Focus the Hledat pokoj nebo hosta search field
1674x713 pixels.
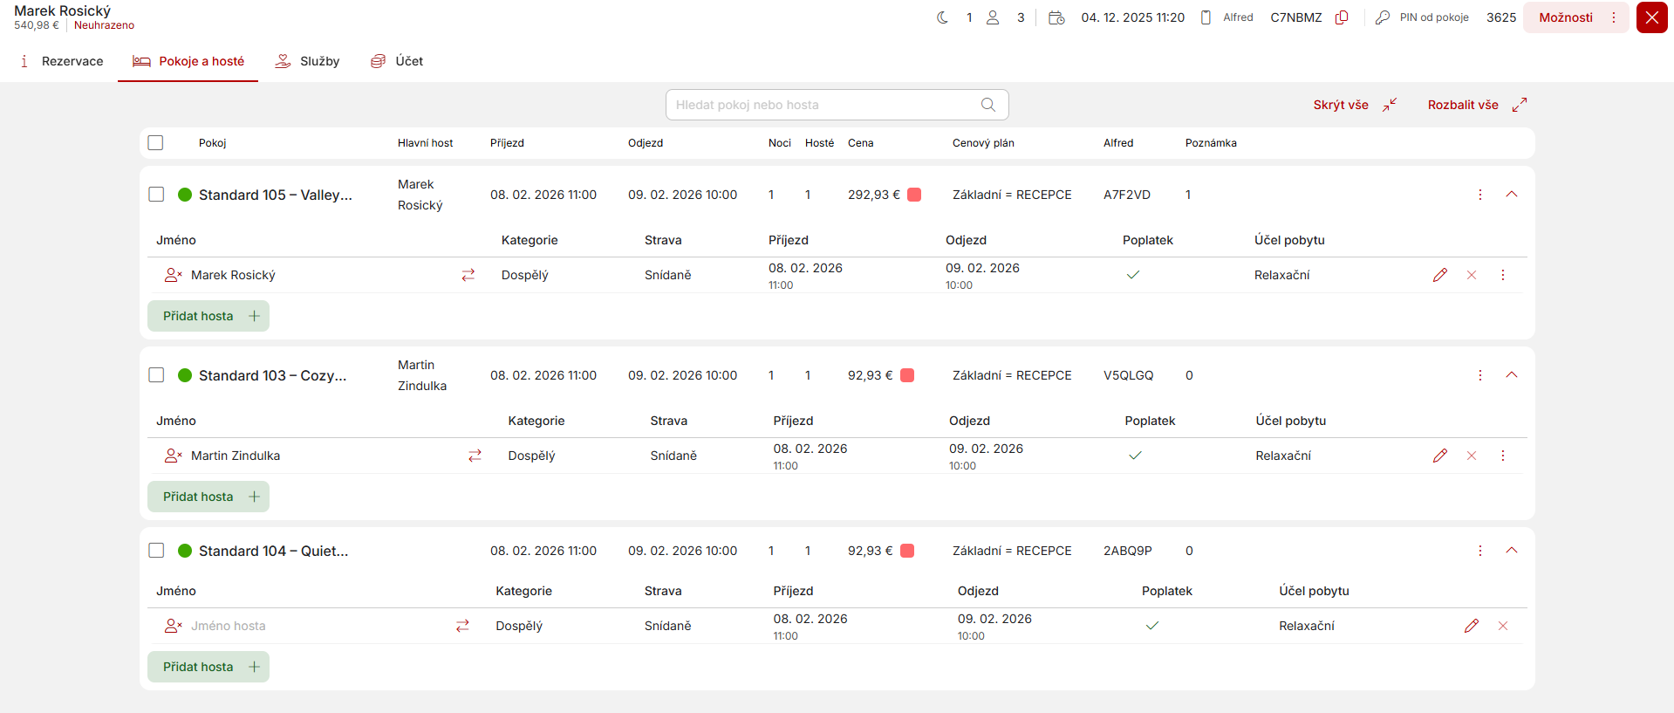click(x=824, y=105)
